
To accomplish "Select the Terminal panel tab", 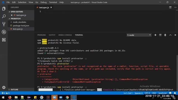I will (x=79, y=35).
